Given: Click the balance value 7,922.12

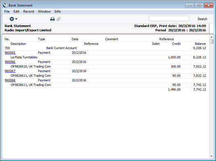Looking at the screenshot, I should pos(200,67).
